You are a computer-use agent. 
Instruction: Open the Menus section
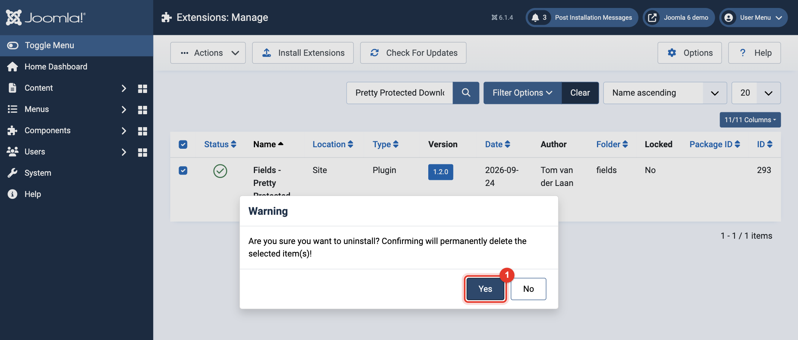coord(36,109)
